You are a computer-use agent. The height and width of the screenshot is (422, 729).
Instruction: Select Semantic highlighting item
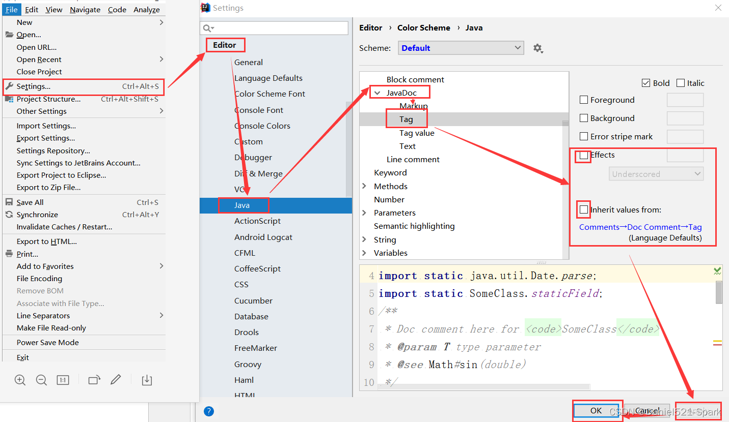pos(414,226)
